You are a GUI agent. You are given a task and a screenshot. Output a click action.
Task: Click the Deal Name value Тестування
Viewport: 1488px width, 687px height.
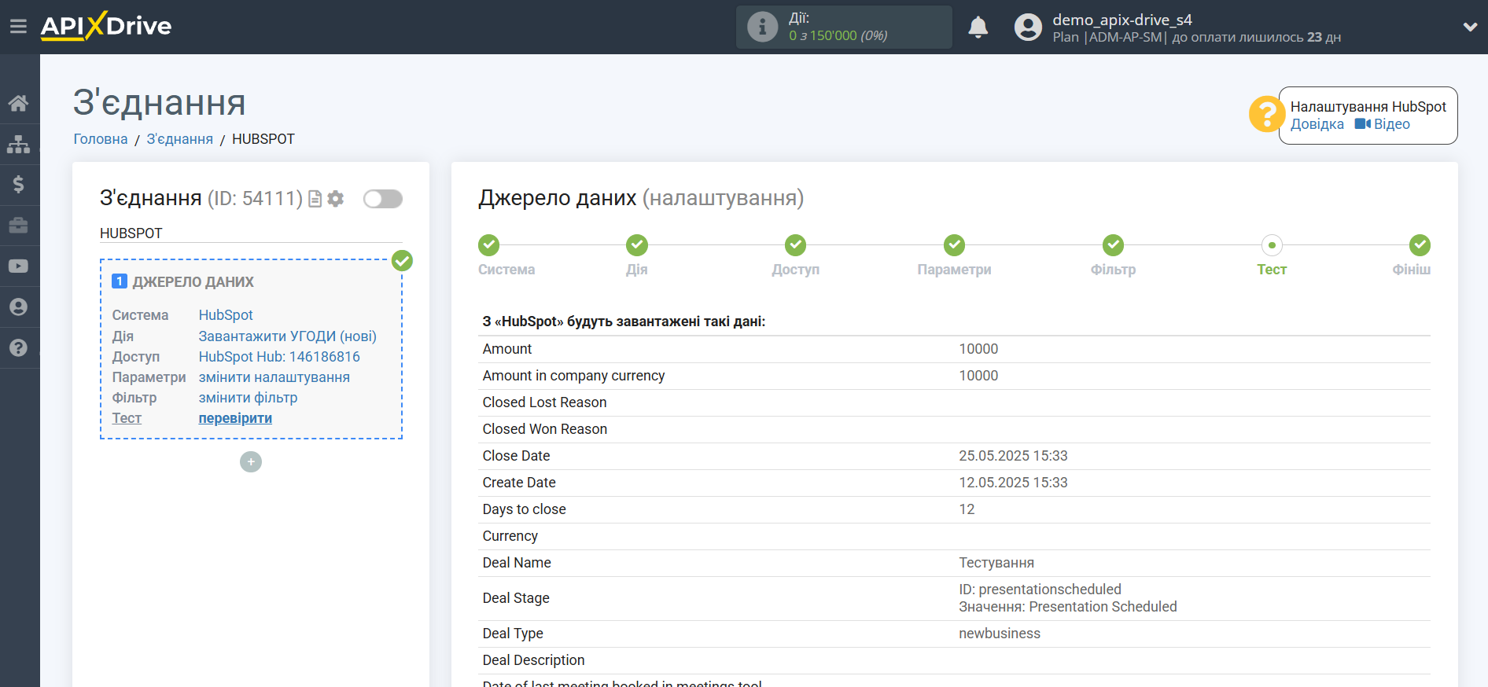(x=996, y=563)
